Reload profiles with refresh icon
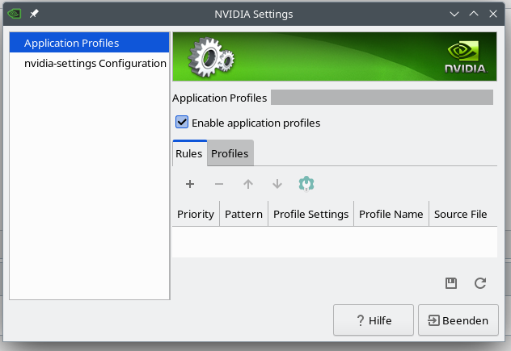Screen dimensions: 511x351 [480, 283]
